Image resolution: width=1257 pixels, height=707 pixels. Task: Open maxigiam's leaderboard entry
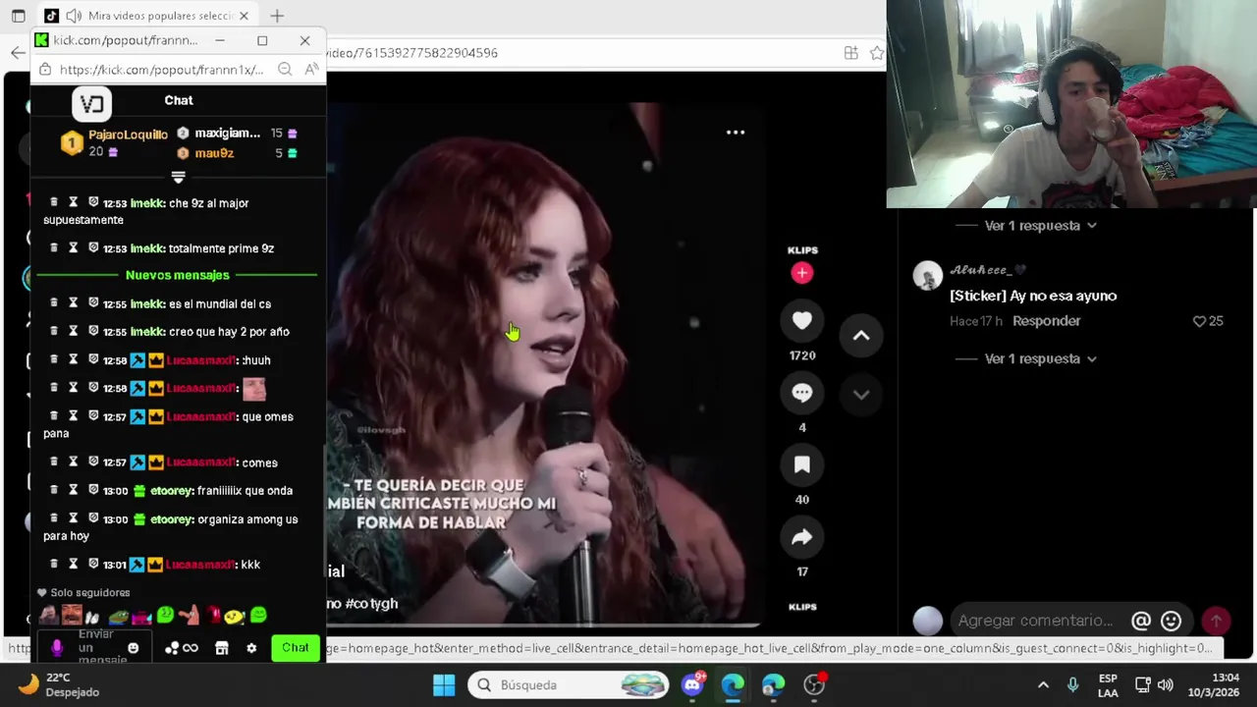tap(237, 133)
